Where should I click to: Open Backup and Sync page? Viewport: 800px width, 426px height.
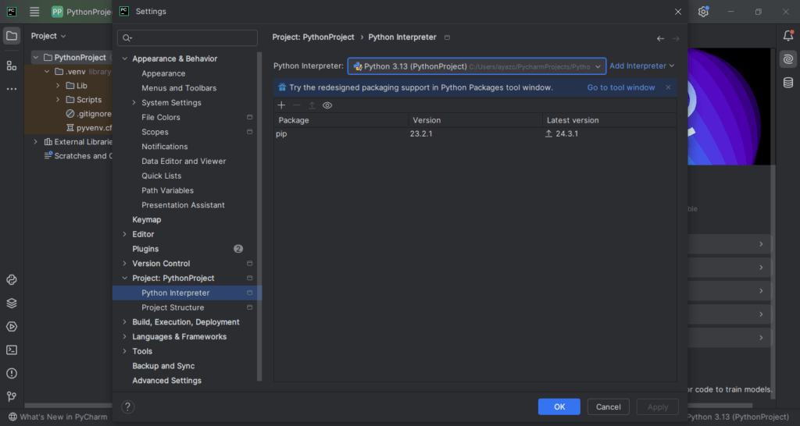(x=163, y=366)
